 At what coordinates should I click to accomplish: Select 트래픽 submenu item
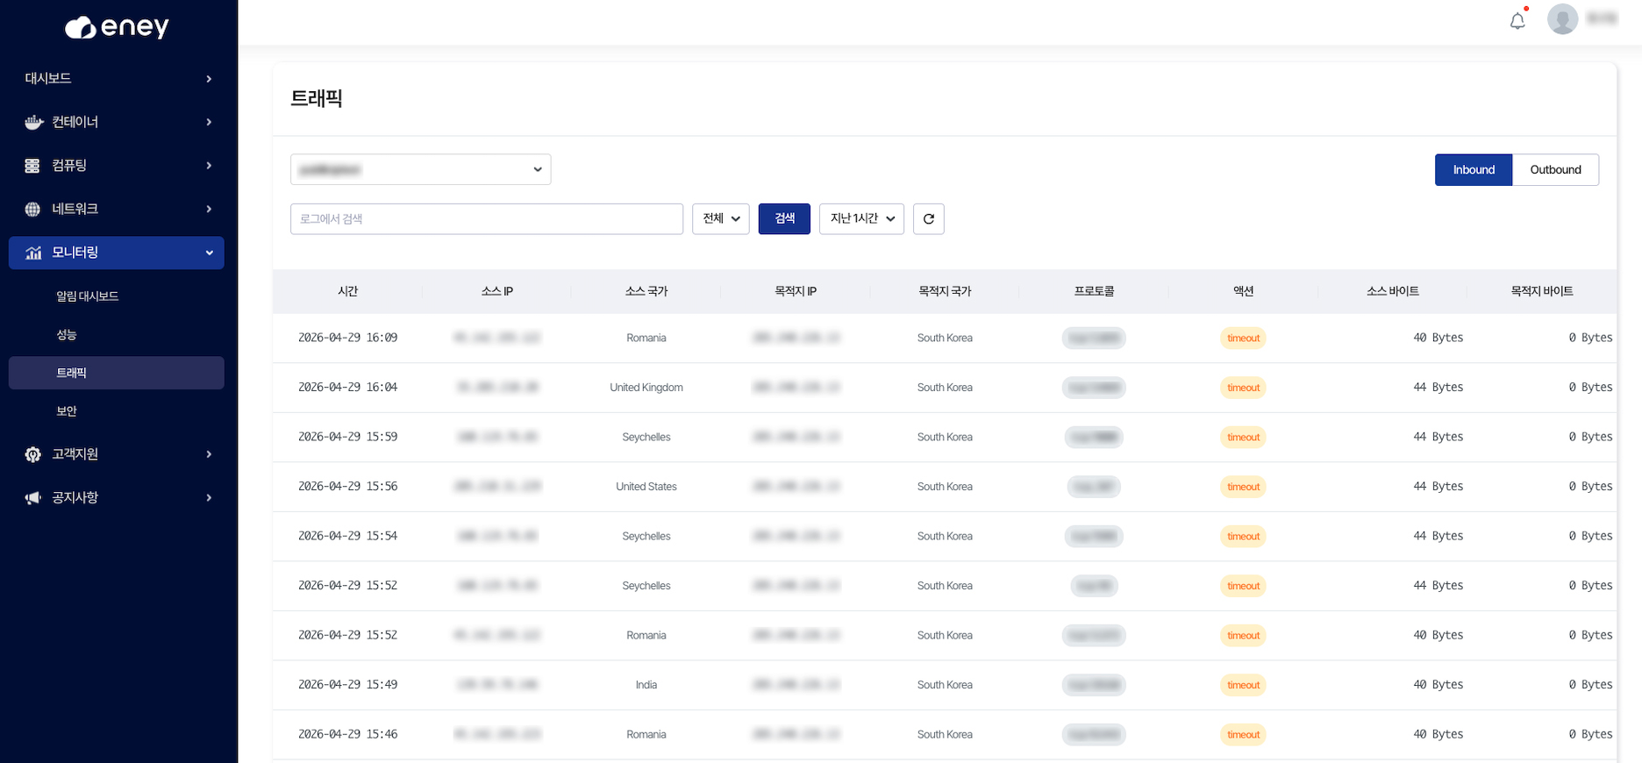117,373
